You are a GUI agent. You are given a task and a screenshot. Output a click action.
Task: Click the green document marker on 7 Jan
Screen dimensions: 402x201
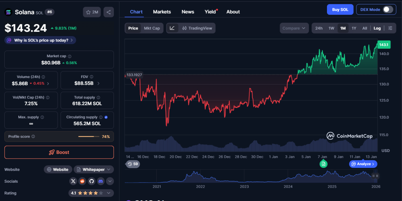(x=323, y=164)
